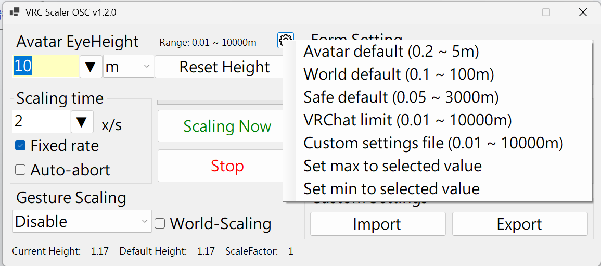Click the Current Height value 1.17
601x266 pixels.
point(100,251)
